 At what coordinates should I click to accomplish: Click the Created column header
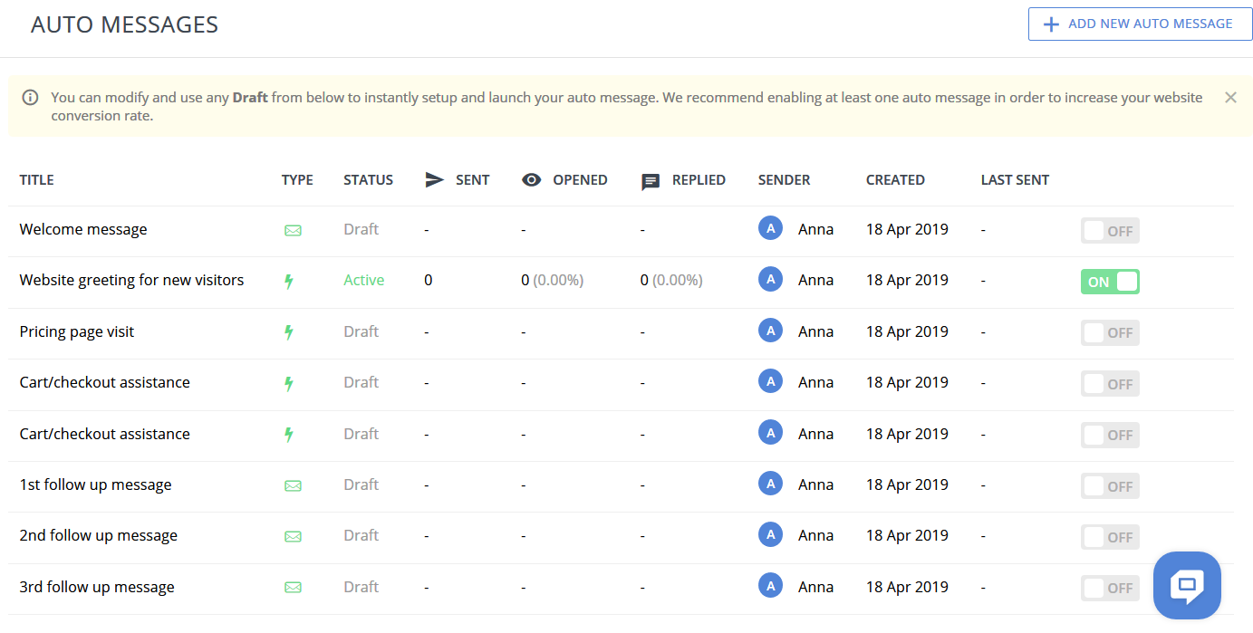tap(895, 180)
